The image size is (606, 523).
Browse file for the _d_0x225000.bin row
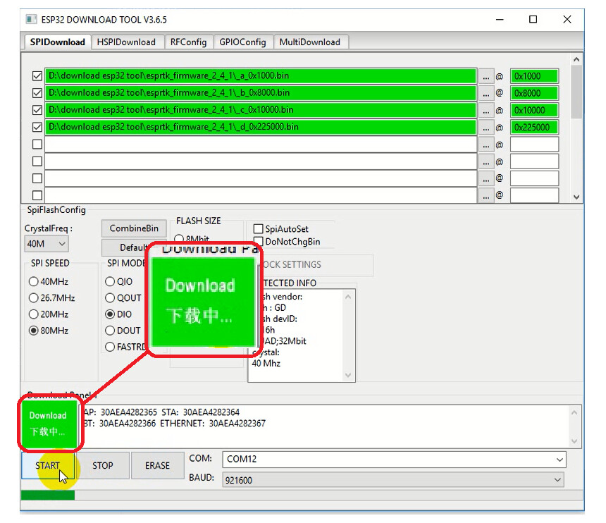pos(486,127)
